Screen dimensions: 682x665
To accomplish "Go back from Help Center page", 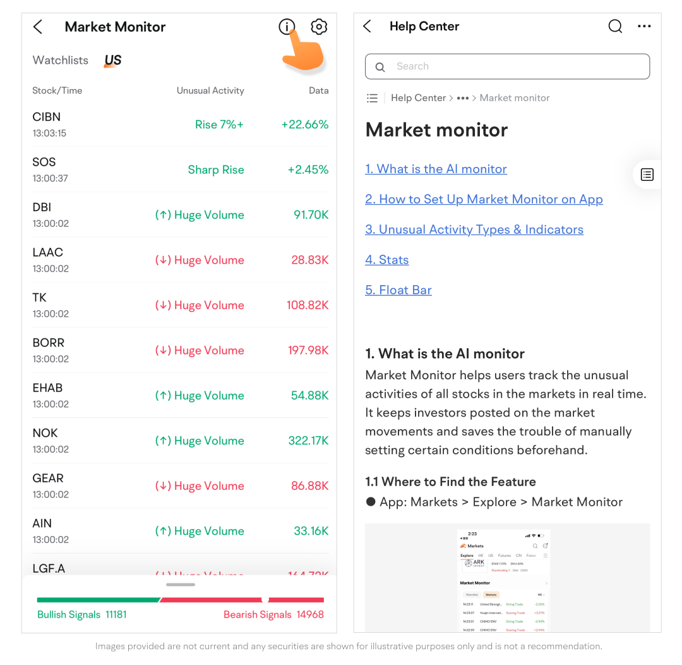I will coord(368,27).
